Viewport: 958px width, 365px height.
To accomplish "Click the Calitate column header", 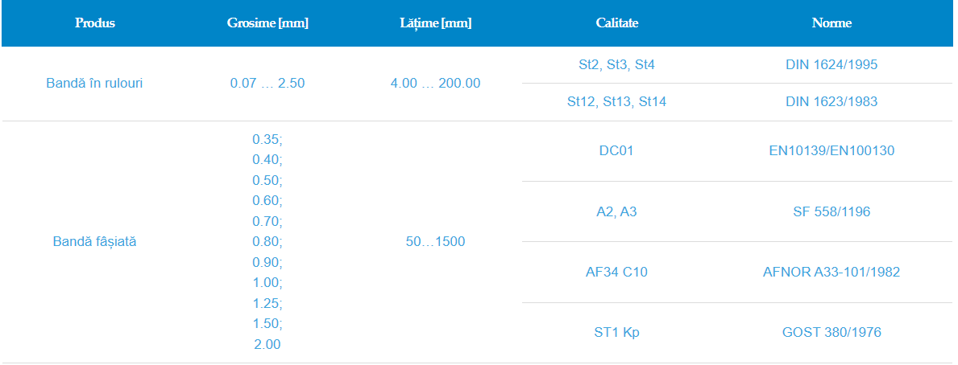I will click(616, 23).
